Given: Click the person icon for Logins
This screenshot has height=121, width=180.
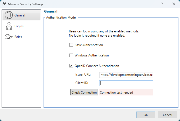Looking at the screenshot, I should click(x=9, y=26).
